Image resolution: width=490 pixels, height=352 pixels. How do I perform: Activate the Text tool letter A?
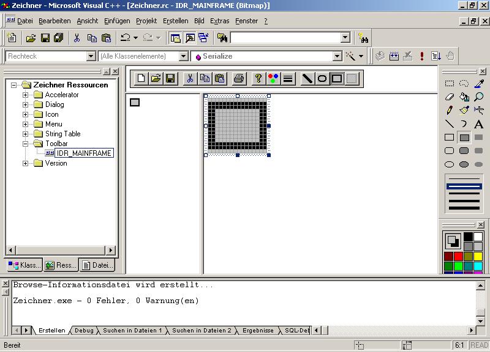pos(479,124)
